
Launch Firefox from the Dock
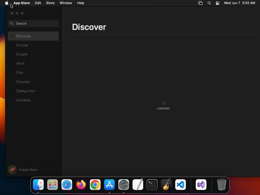(x=81, y=185)
